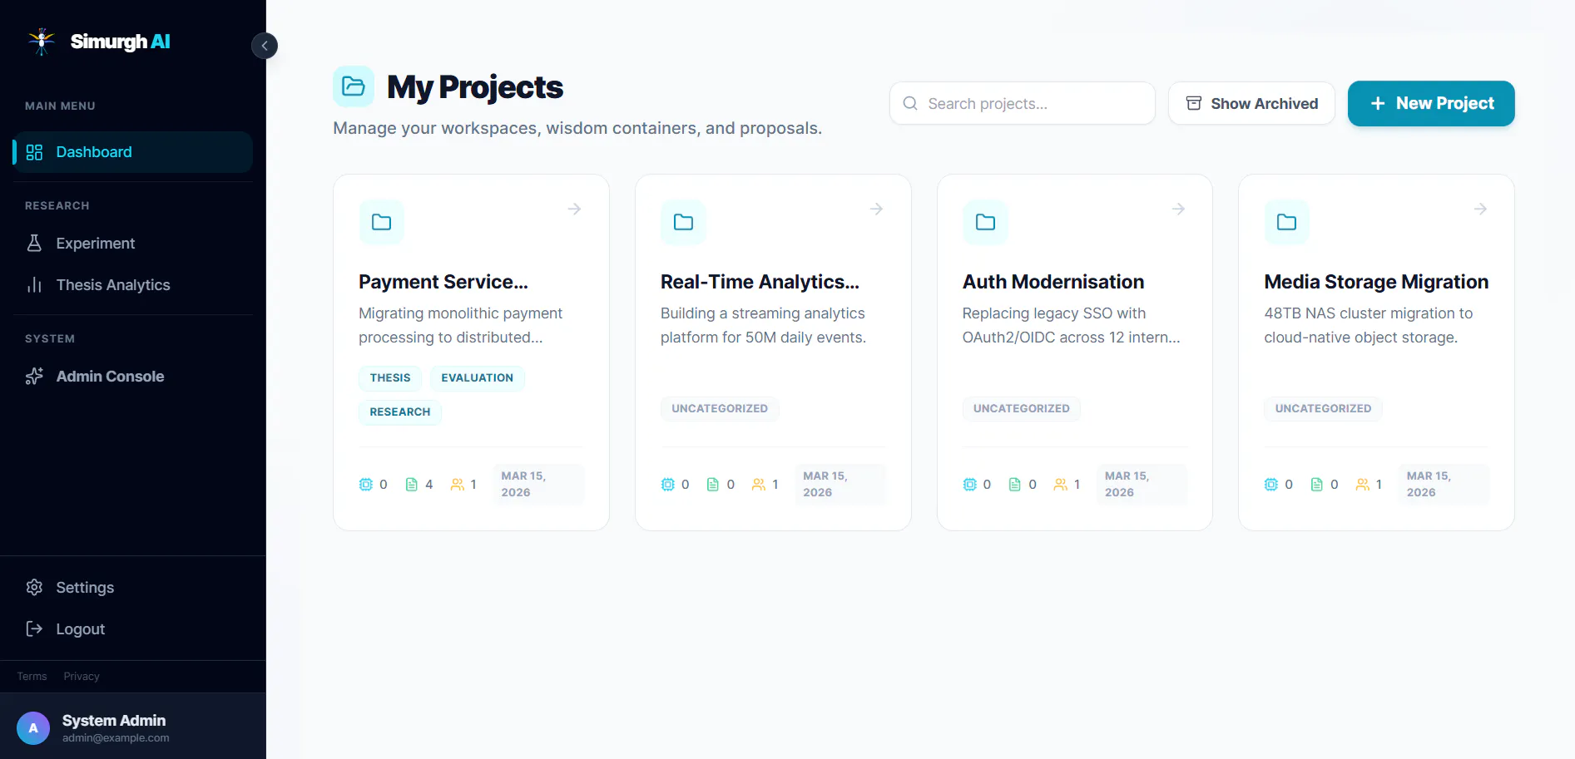Open Thesis Analytics page
Viewport: 1575px width, 759px height.
132,285
